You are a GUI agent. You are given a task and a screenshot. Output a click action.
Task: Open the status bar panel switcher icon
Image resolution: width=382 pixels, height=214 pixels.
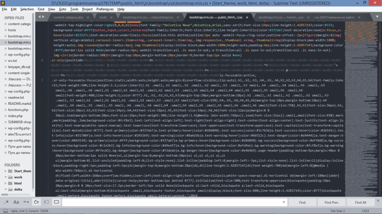tap(5, 211)
